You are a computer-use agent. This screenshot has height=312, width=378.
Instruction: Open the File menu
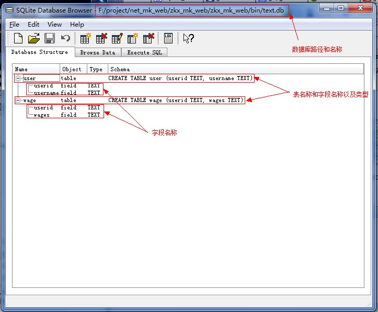pyautogui.click(x=14, y=25)
